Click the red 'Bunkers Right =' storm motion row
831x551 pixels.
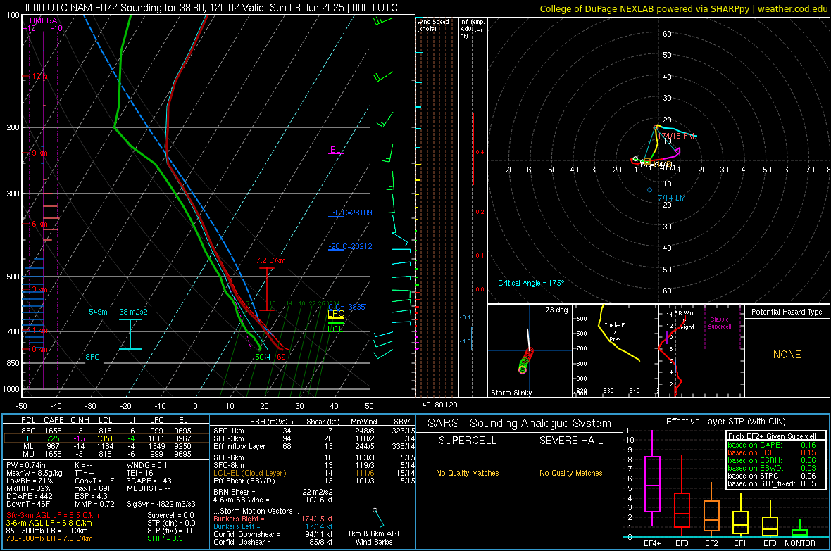pyautogui.click(x=273, y=519)
